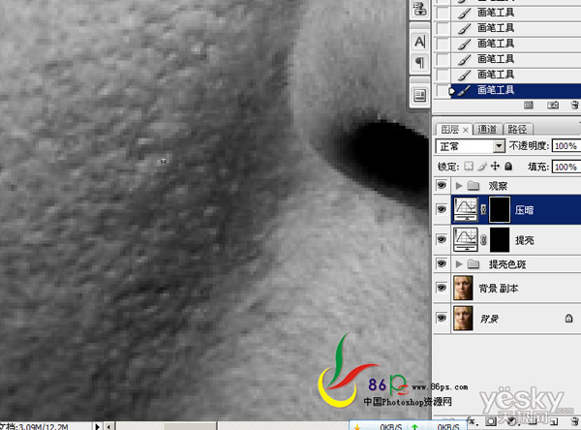Add layer mask button in Layers panel

[491, 422]
